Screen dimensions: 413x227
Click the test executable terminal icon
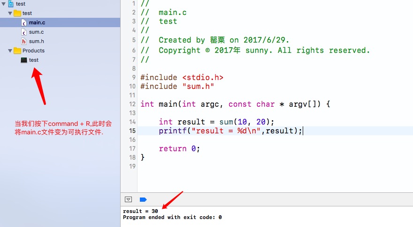[24, 60]
